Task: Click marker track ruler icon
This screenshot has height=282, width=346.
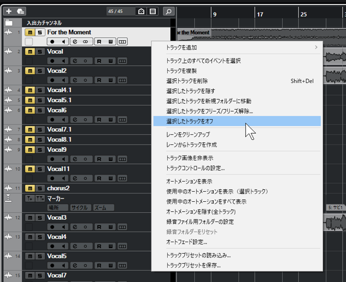Action: 8,198
